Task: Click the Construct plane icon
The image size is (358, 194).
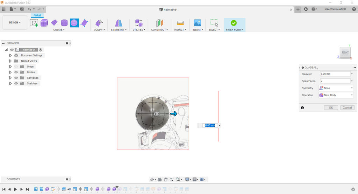Action: click(x=159, y=23)
